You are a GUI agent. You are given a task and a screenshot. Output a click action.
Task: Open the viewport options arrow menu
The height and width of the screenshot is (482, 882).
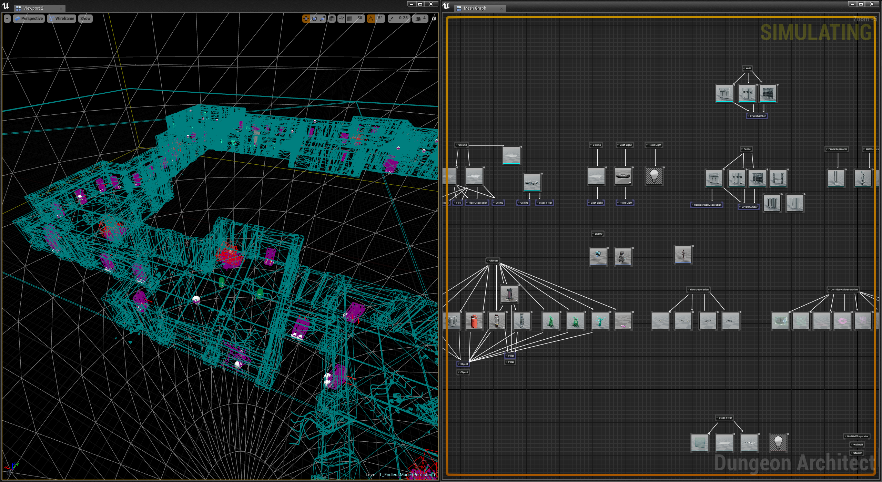click(x=7, y=19)
